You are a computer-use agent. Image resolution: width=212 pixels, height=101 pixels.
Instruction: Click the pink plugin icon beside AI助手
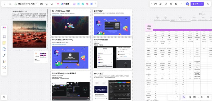tap(58, 4)
